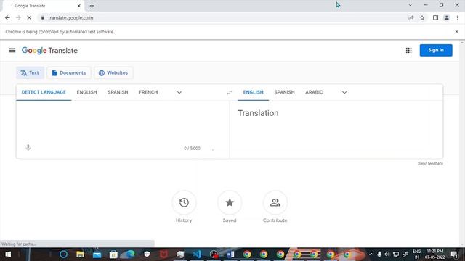Viewport: 465px width, 261px height.
Task: Show hidden system tray icons
Action: 371,254
